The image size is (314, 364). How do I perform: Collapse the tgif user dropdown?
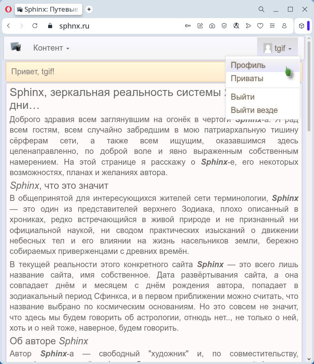tap(278, 48)
